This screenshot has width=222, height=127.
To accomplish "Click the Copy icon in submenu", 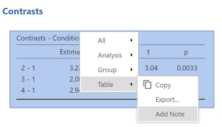I will click(x=147, y=84).
